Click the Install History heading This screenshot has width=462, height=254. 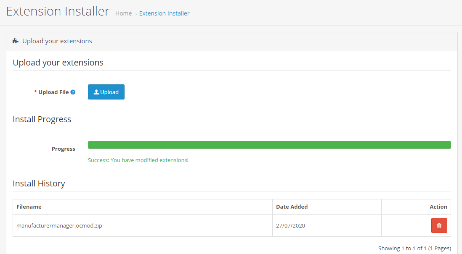coord(39,183)
